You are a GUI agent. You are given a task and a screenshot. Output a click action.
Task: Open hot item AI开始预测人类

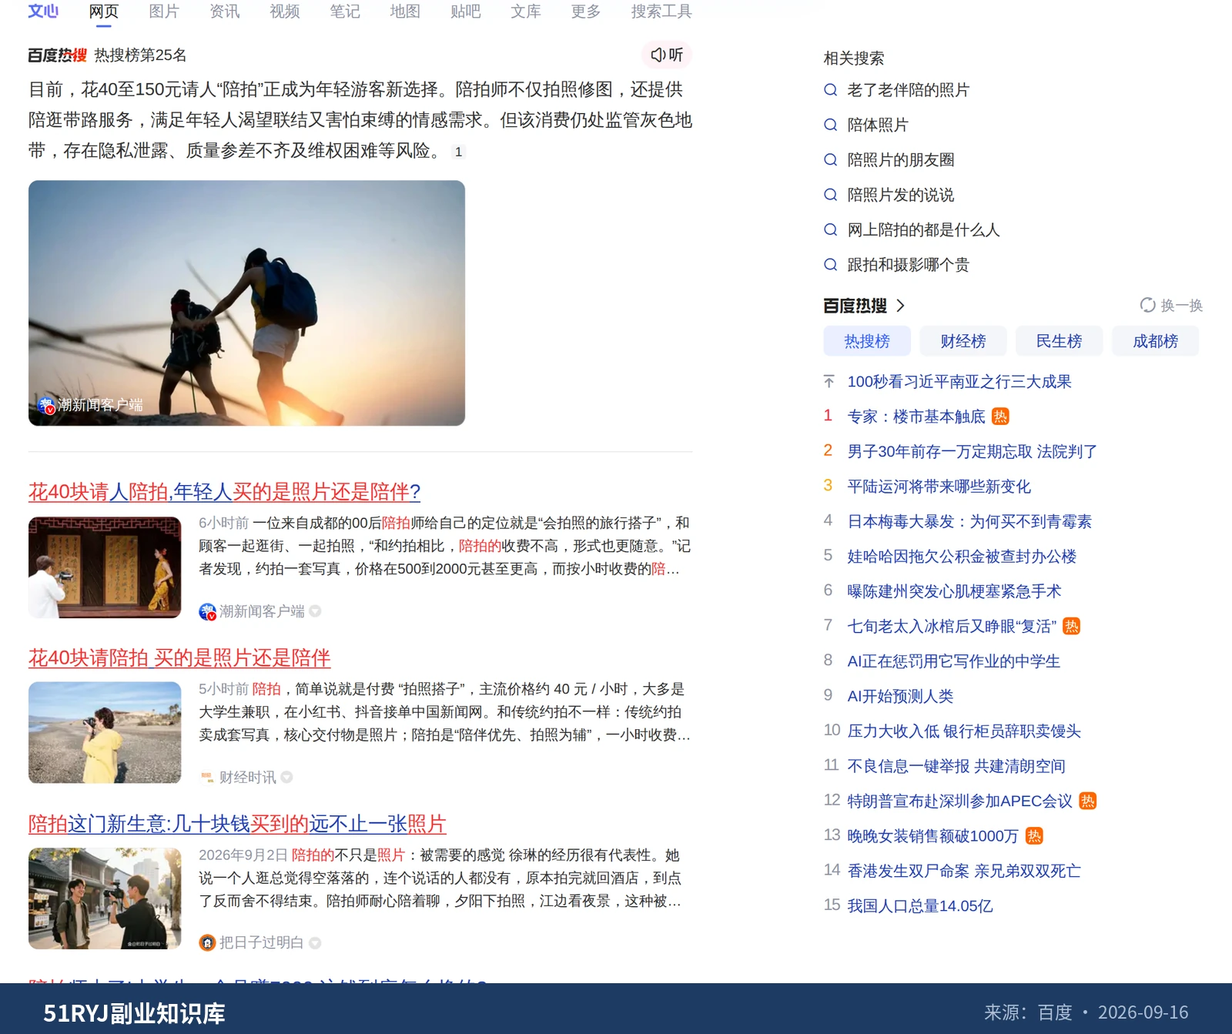point(900,696)
